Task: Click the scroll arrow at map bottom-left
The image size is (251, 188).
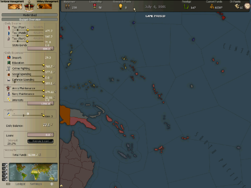Action: coord(61,185)
